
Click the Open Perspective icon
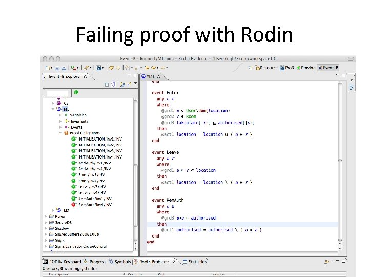pos(251,68)
